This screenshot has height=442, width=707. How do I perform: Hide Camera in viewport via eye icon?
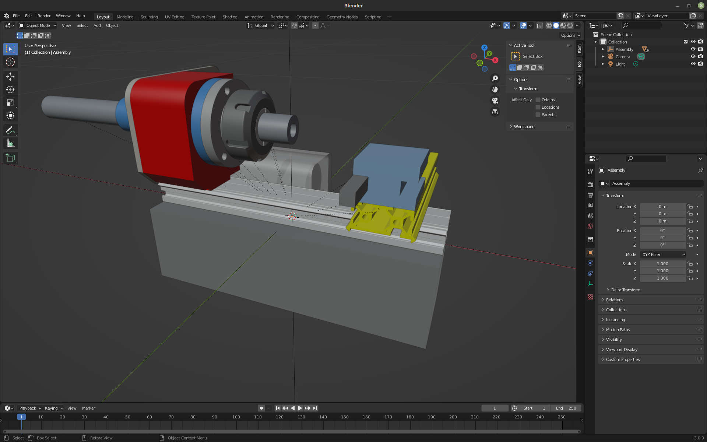tap(693, 56)
